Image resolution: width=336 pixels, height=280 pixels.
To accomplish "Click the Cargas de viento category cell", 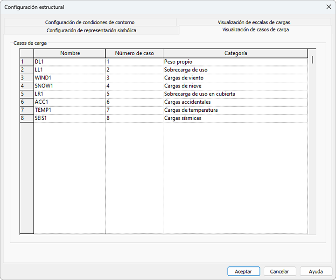I will pyautogui.click(x=235, y=78).
